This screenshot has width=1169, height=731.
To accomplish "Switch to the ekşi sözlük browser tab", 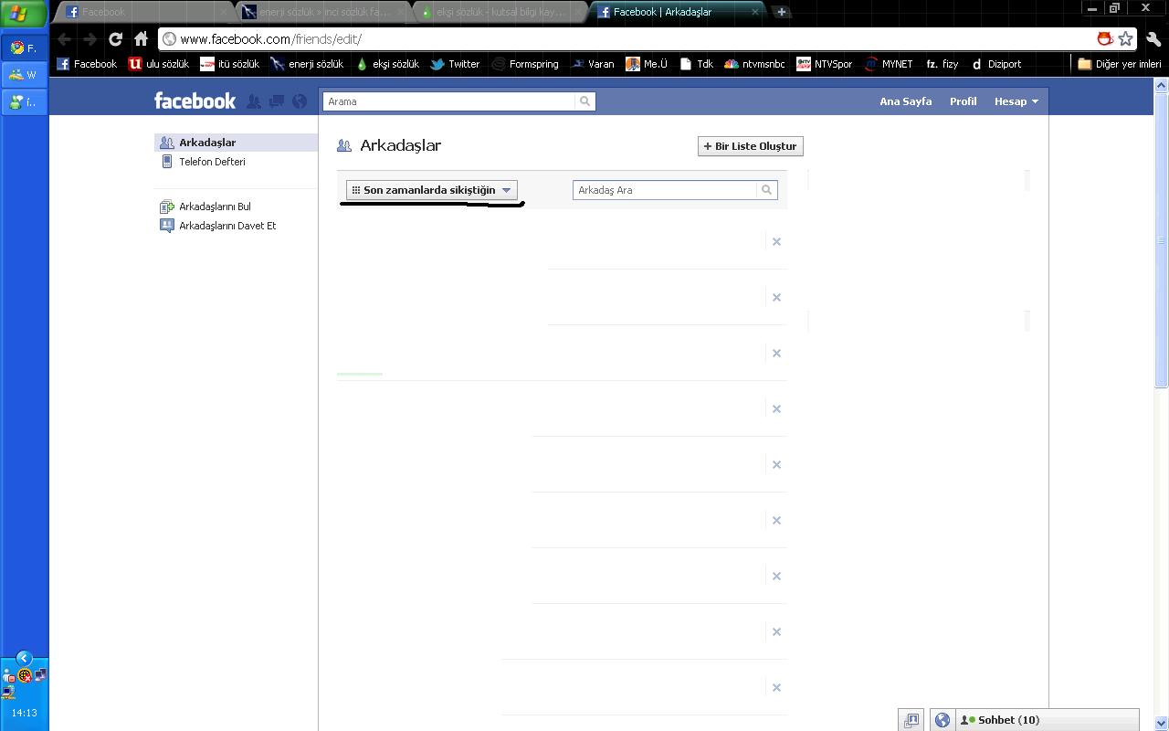I will click(x=498, y=12).
